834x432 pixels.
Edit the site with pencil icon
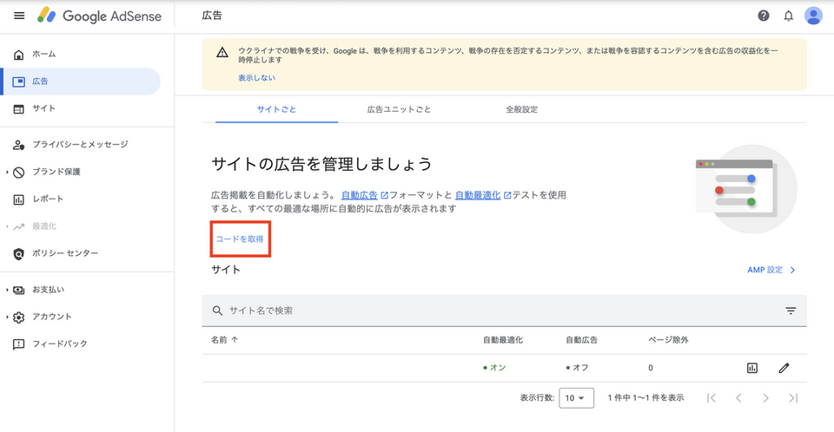(x=784, y=368)
